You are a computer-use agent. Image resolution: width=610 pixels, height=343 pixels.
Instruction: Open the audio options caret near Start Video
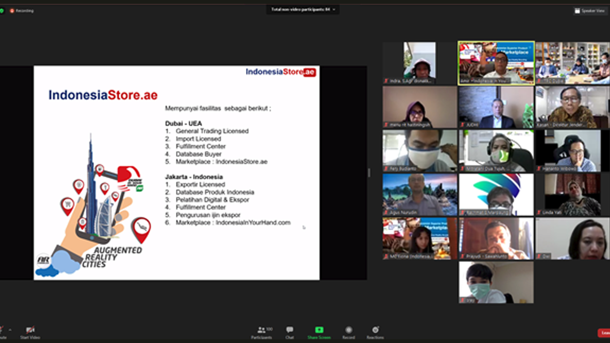coord(10,330)
